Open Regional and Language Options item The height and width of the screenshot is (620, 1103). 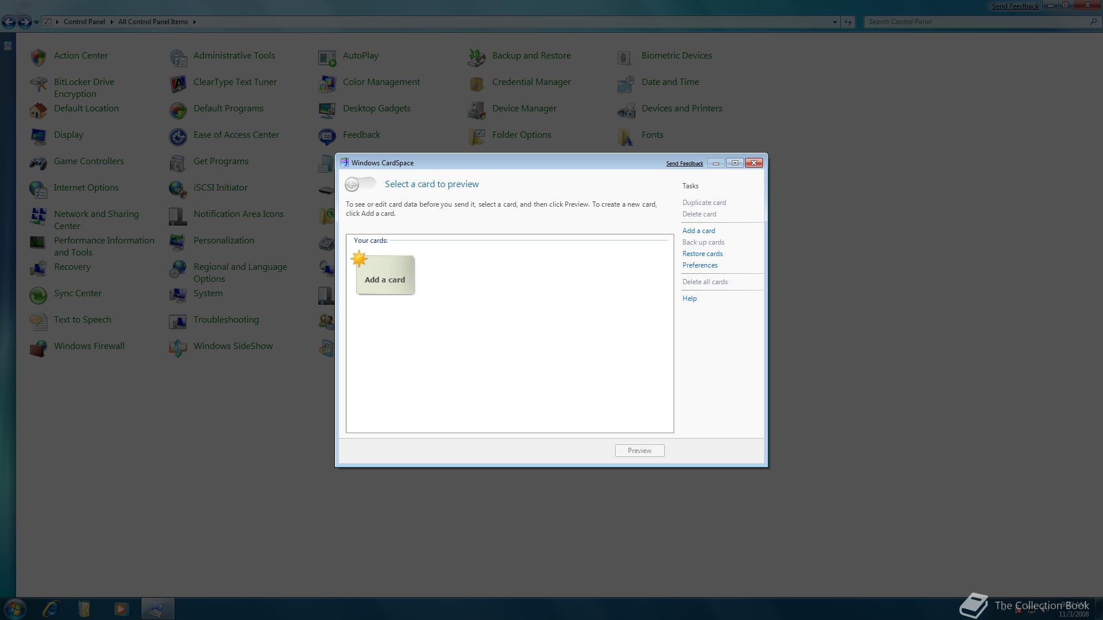click(240, 273)
